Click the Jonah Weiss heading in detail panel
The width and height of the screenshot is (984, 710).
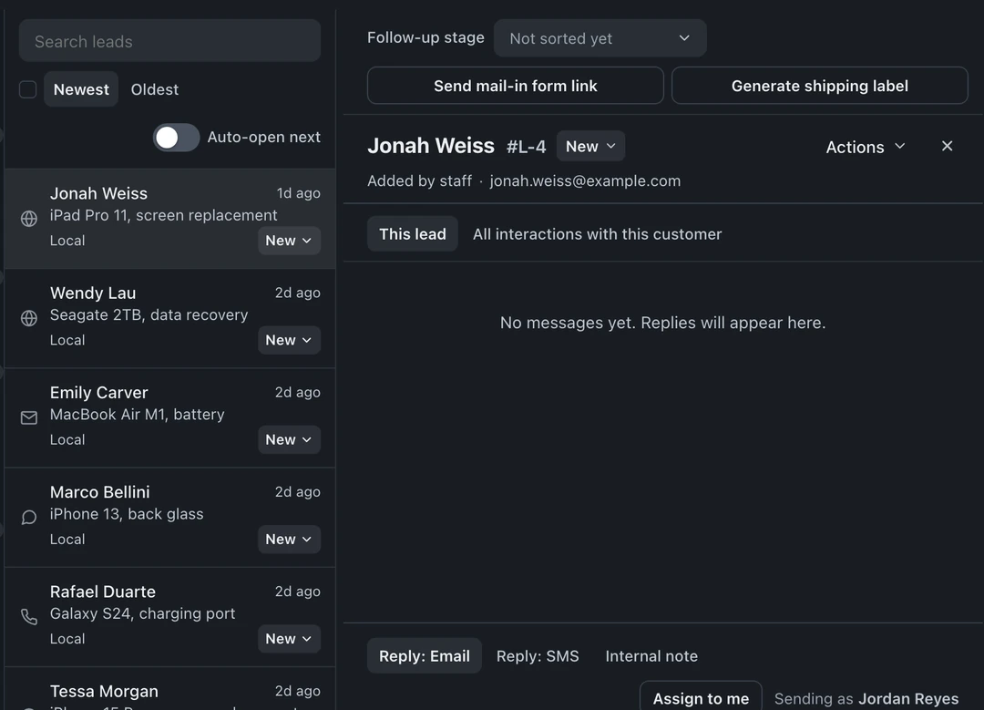pos(431,146)
